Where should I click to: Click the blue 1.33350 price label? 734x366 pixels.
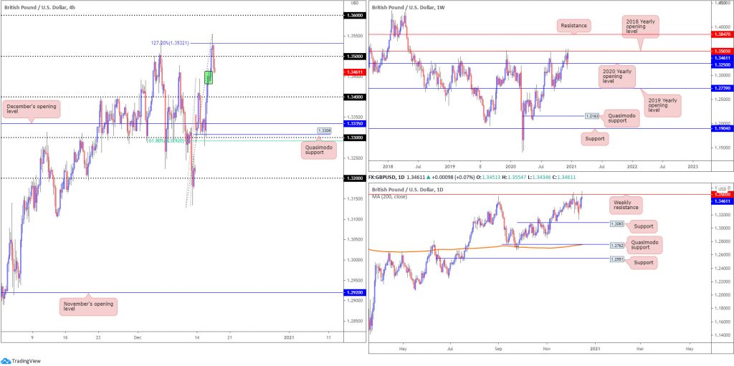[353, 124]
